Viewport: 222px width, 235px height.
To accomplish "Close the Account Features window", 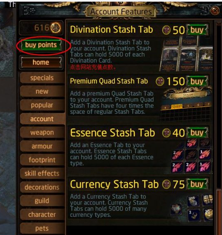I will 215,11.
